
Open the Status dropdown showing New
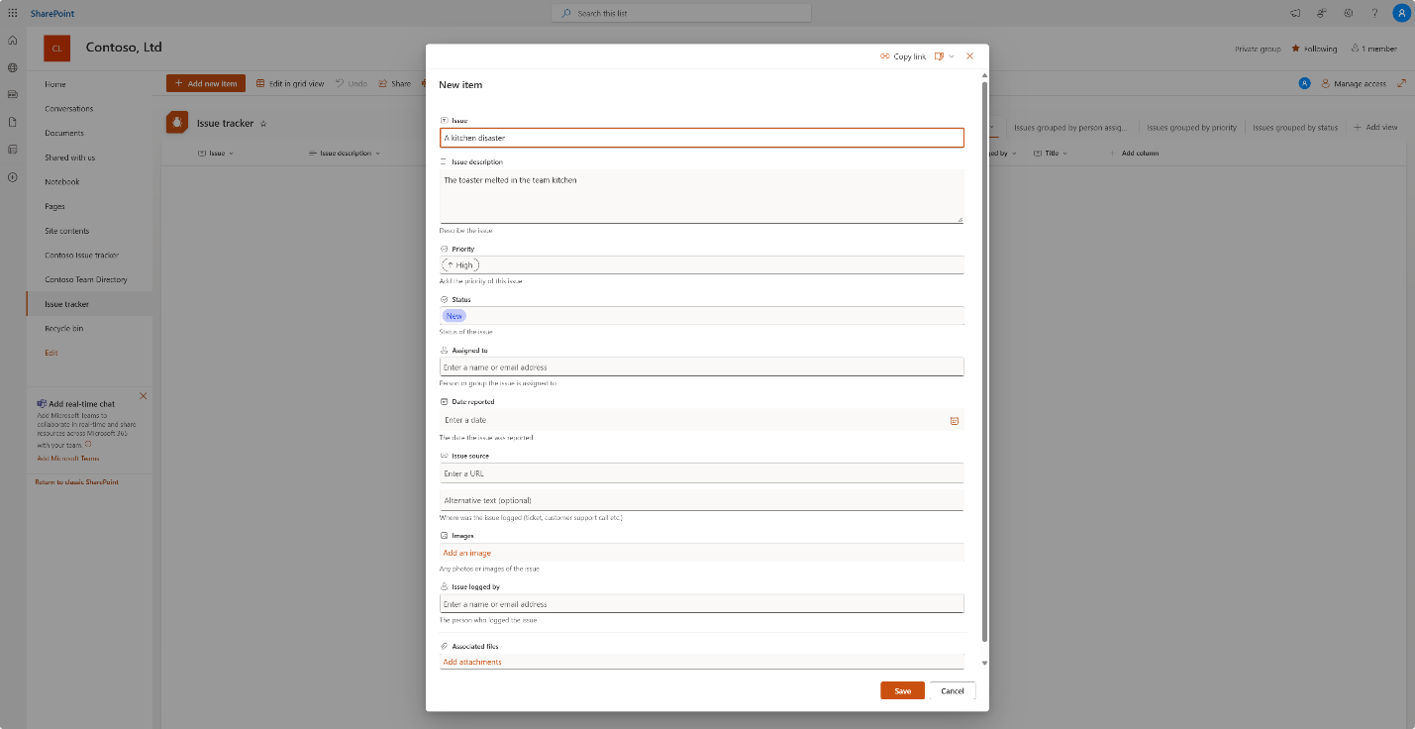click(x=701, y=315)
